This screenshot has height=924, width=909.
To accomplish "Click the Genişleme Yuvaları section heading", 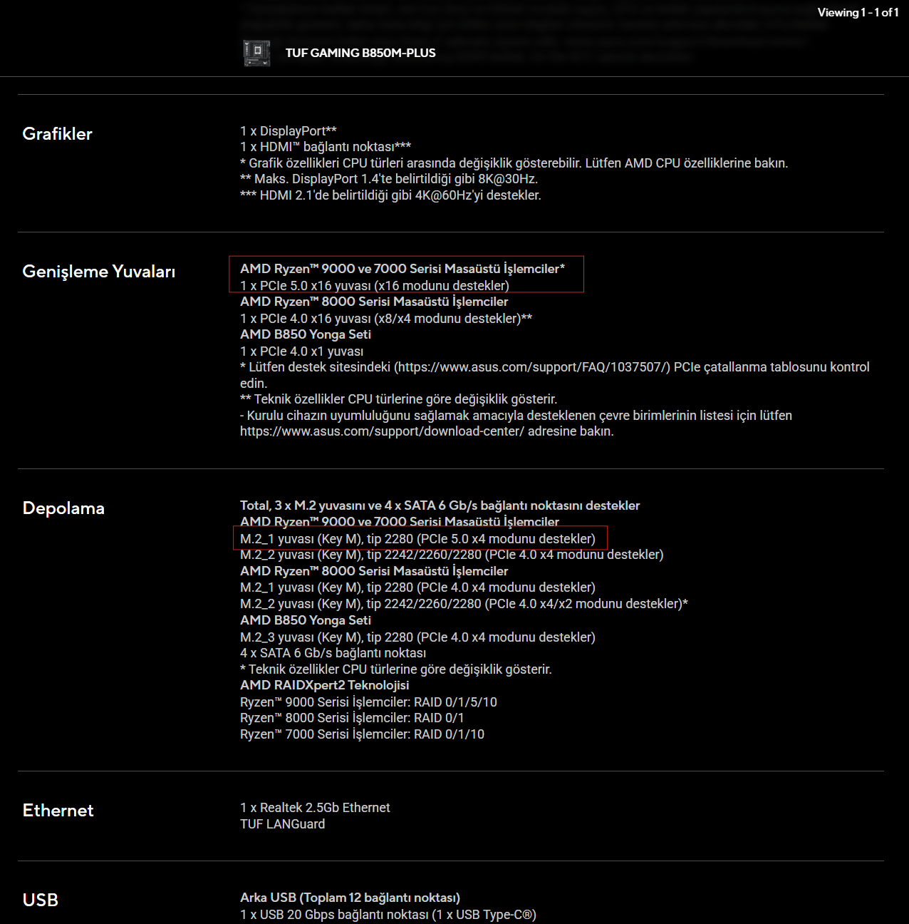I will [99, 272].
